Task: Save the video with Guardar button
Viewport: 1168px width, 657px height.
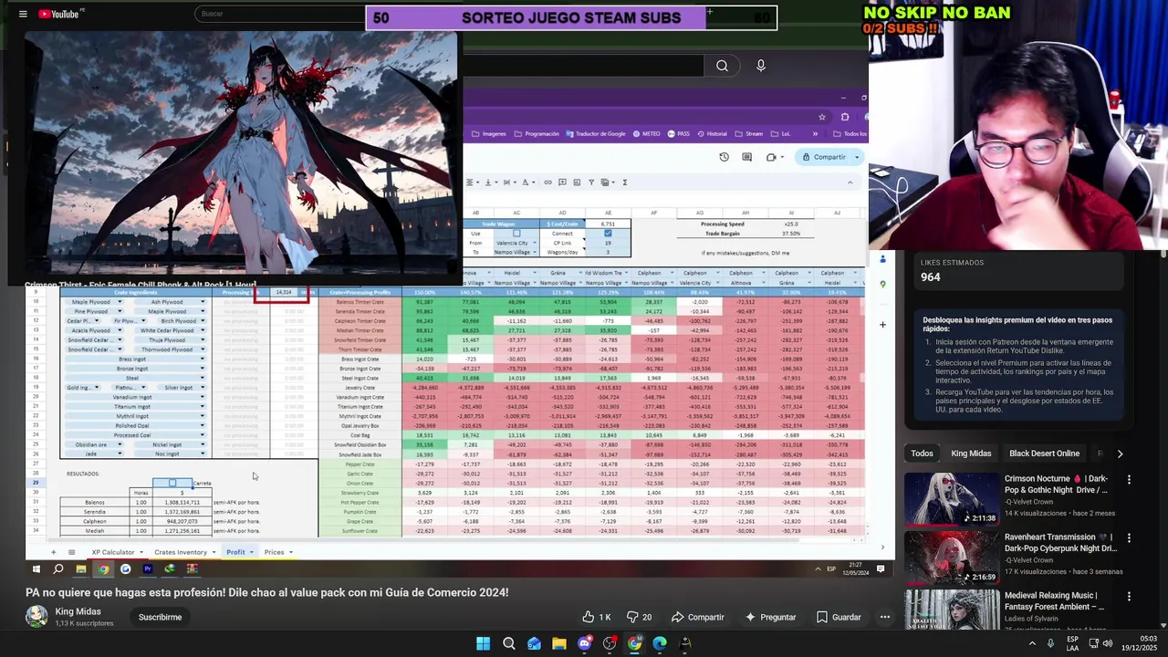Action: [x=839, y=617]
